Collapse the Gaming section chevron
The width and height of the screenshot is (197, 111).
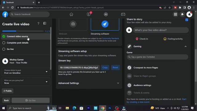(x=186, y=47)
